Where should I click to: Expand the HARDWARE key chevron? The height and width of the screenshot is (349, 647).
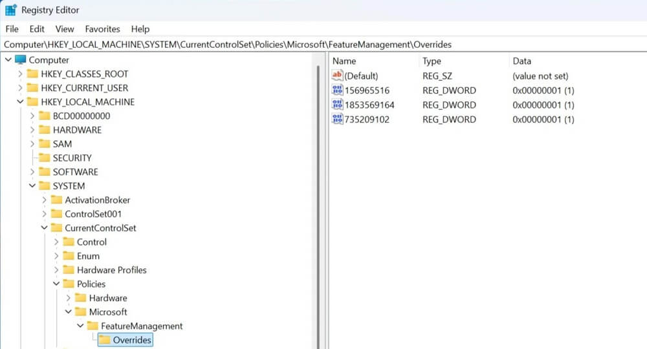click(32, 130)
